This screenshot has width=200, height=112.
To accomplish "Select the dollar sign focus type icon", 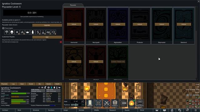I will point(38,32).
